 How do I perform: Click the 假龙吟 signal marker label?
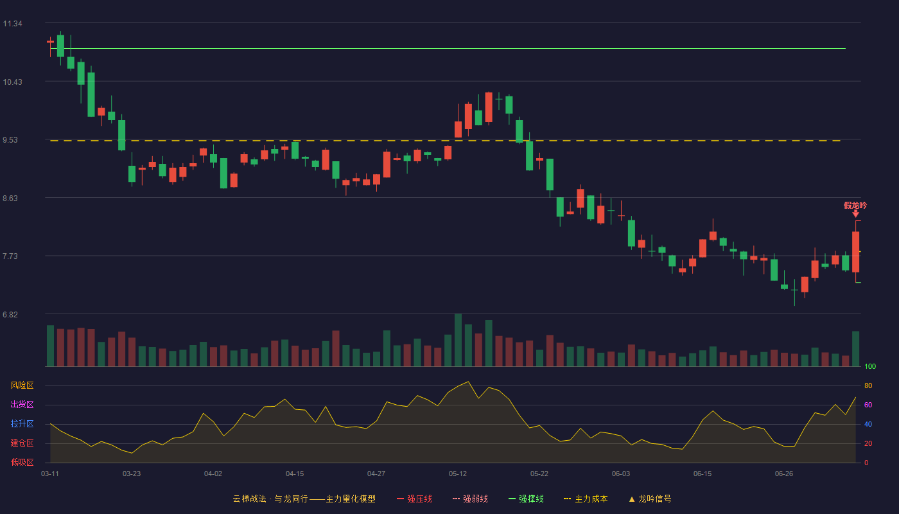(855, 206)
